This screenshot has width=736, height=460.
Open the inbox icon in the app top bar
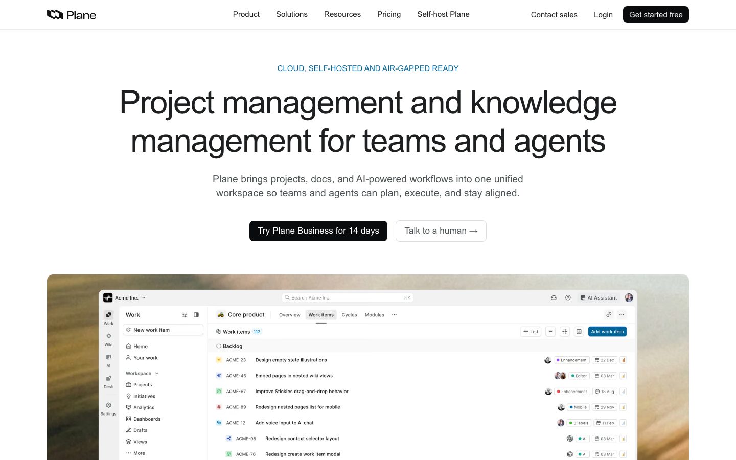click(554, 297)
